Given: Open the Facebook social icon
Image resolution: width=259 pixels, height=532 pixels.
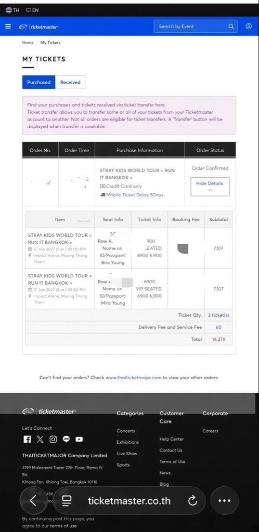Looking at the screenshot, I should tap(27, 440).
